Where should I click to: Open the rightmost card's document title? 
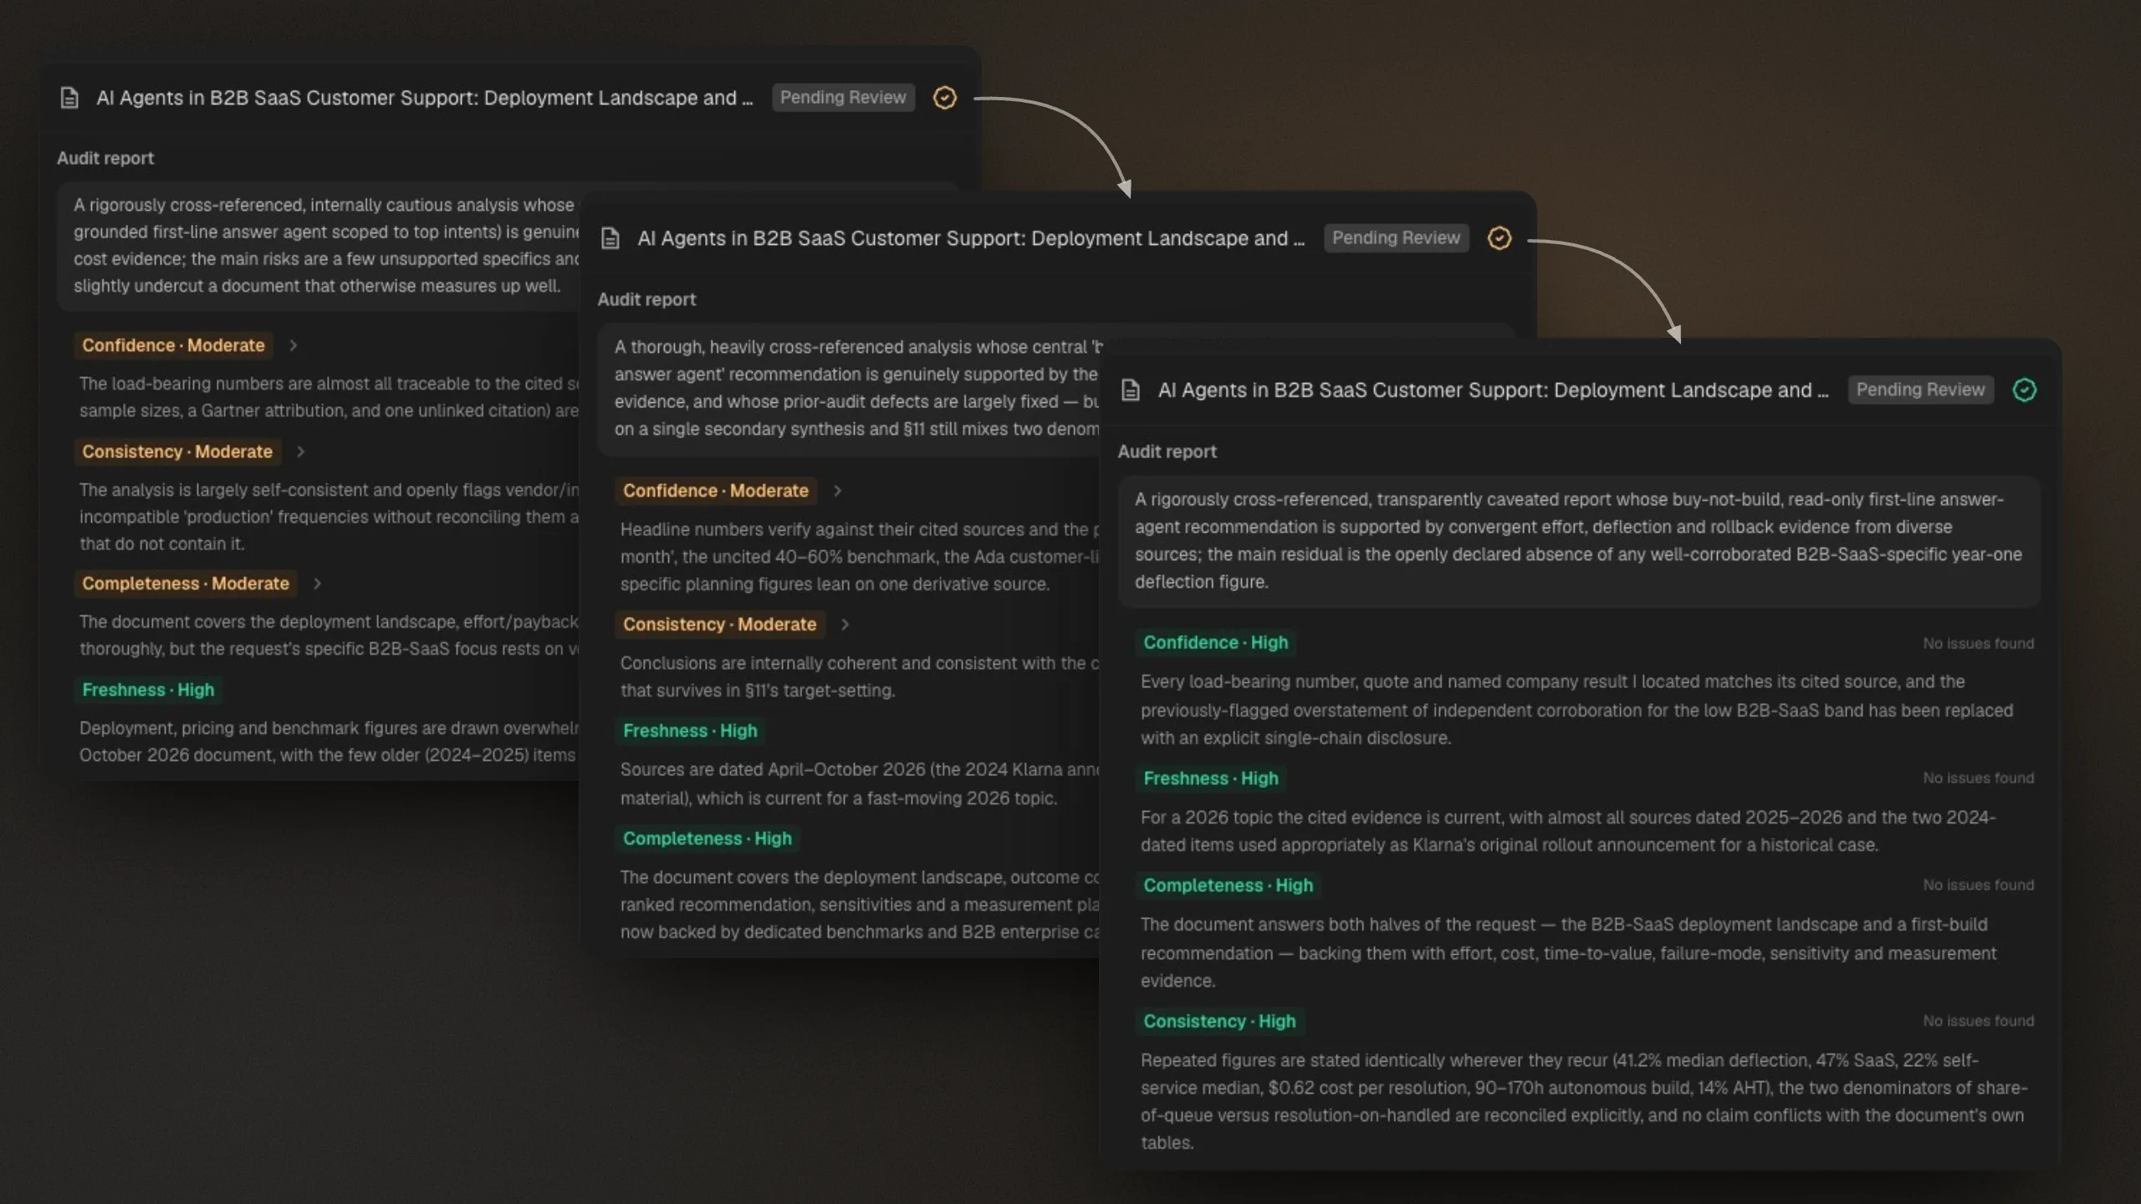(x=1493, y=390)
